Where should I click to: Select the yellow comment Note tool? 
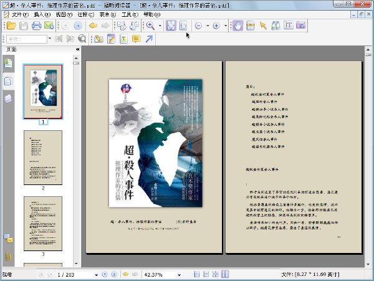pos(136,39)
